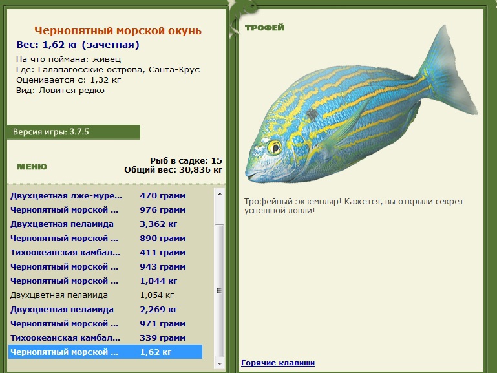This screenshot has width=497, height=373.
Task: Select Чернопятный морской 1,044 кг entry
Action: (105, 281)
